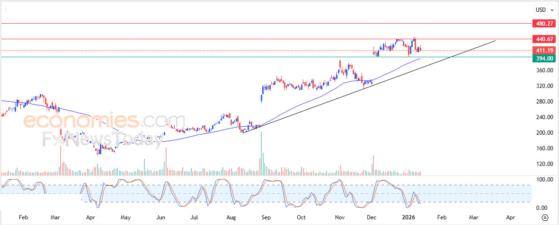This screenshot has width=559, height=225.
Task: Click the 160.00 price axis value
Action: [x=545, y=148]
